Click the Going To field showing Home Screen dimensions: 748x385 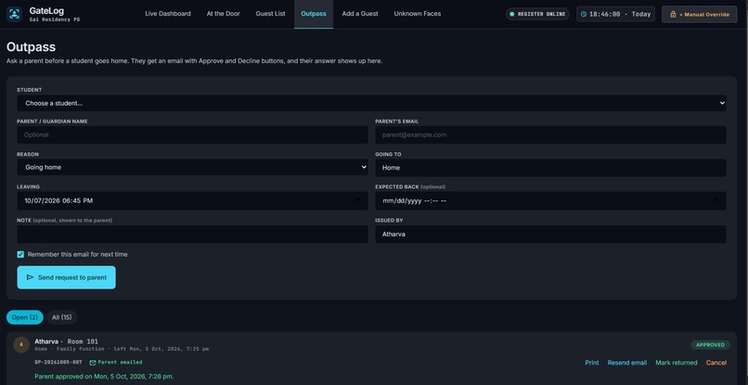[x=550, y=168]
